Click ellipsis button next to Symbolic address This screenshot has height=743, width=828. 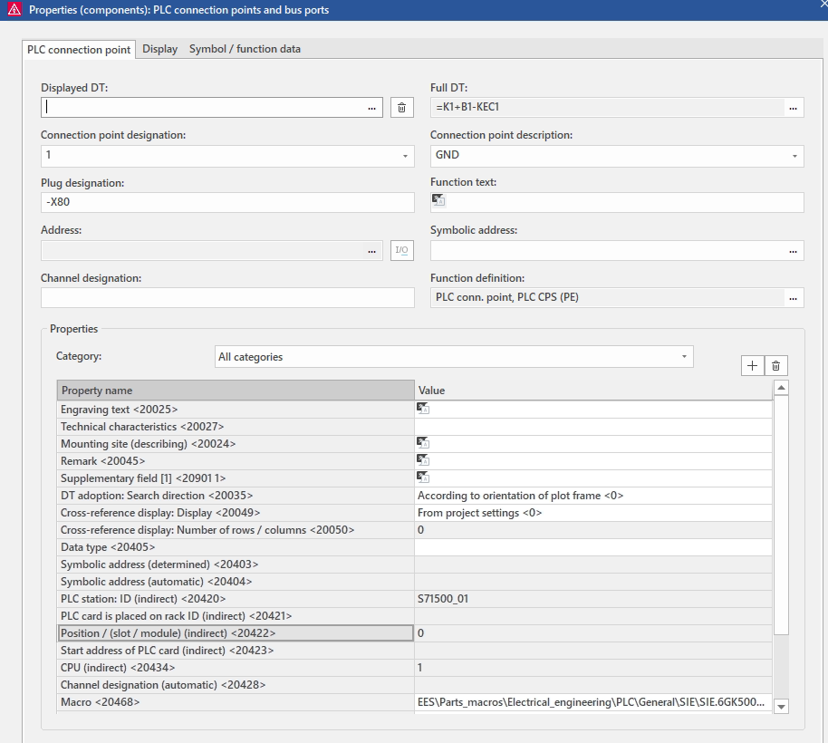pos(793,251)
